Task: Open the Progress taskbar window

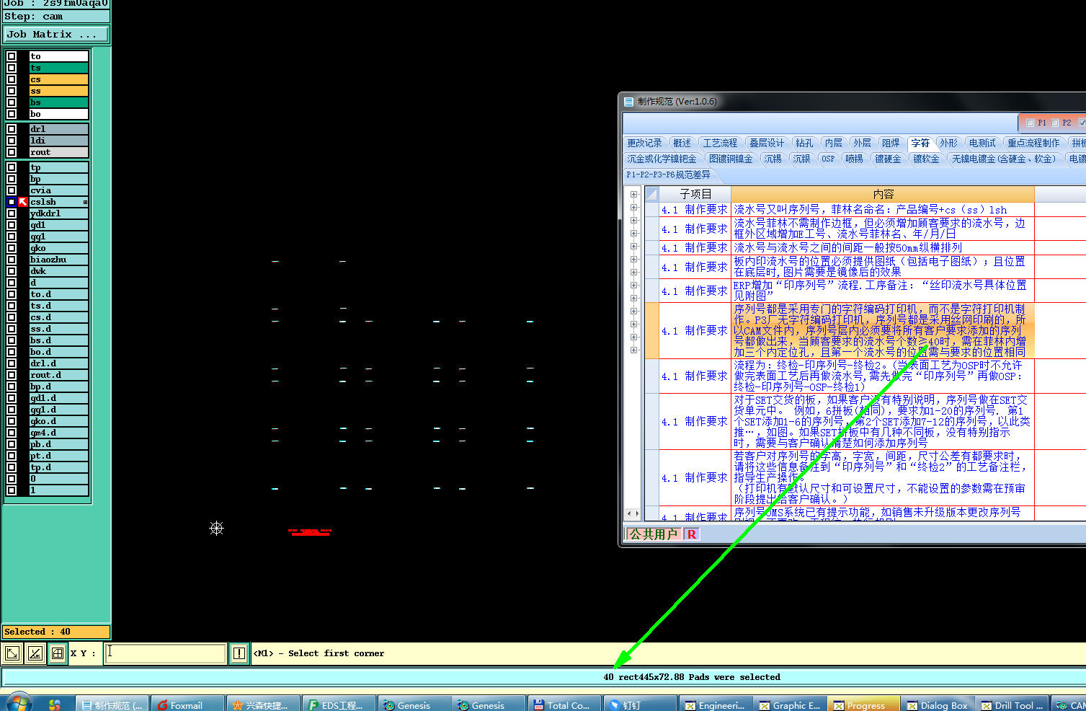Action: point(863,705)
